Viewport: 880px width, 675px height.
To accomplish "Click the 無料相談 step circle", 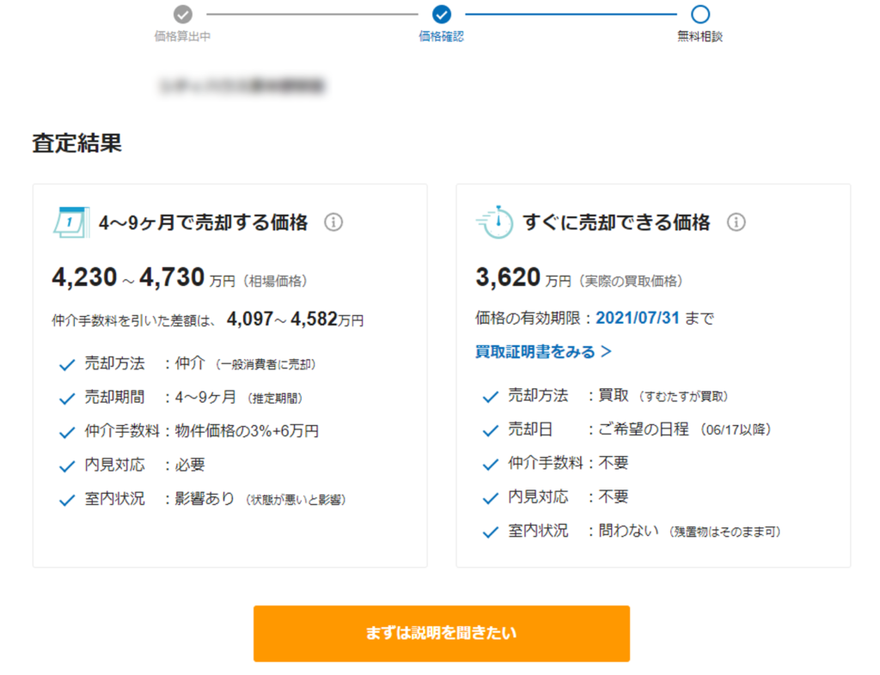I will coord(700,14).
